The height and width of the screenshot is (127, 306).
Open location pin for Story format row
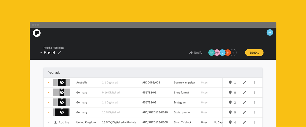click(x=230, y=93)
